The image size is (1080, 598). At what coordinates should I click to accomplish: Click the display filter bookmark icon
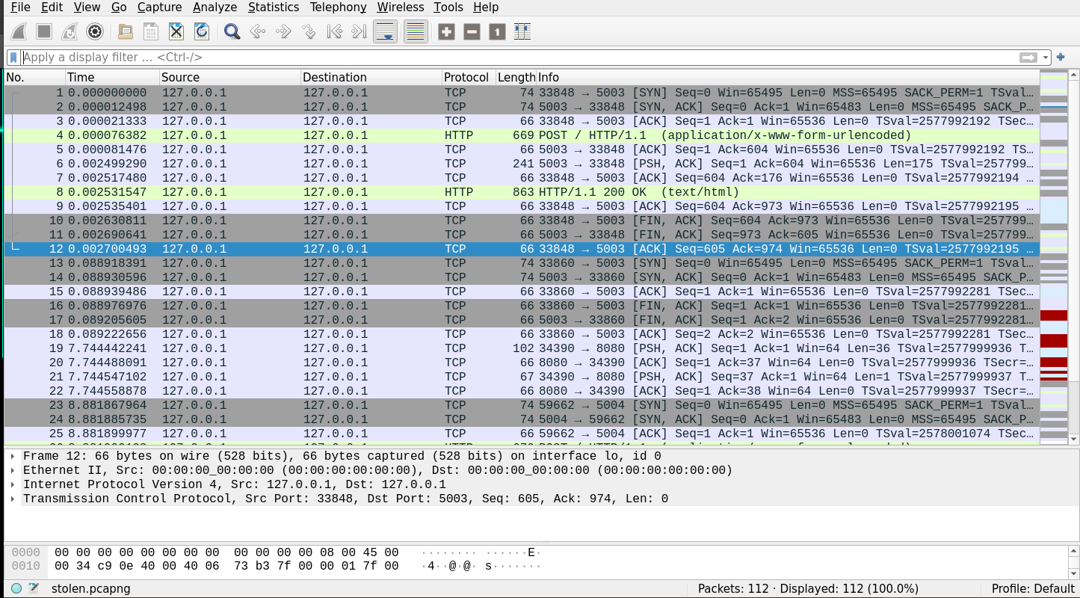tap(13, 58)
